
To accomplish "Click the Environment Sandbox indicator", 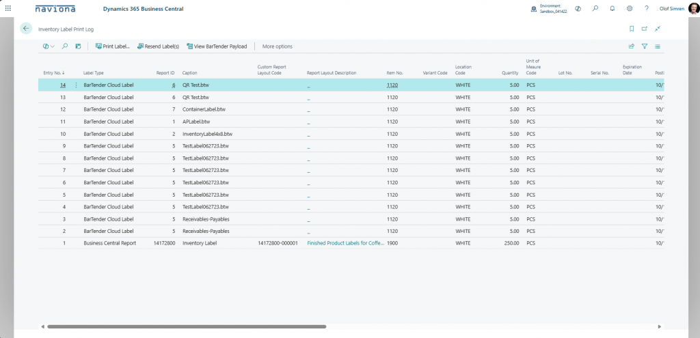I will (x=549, y=8).
